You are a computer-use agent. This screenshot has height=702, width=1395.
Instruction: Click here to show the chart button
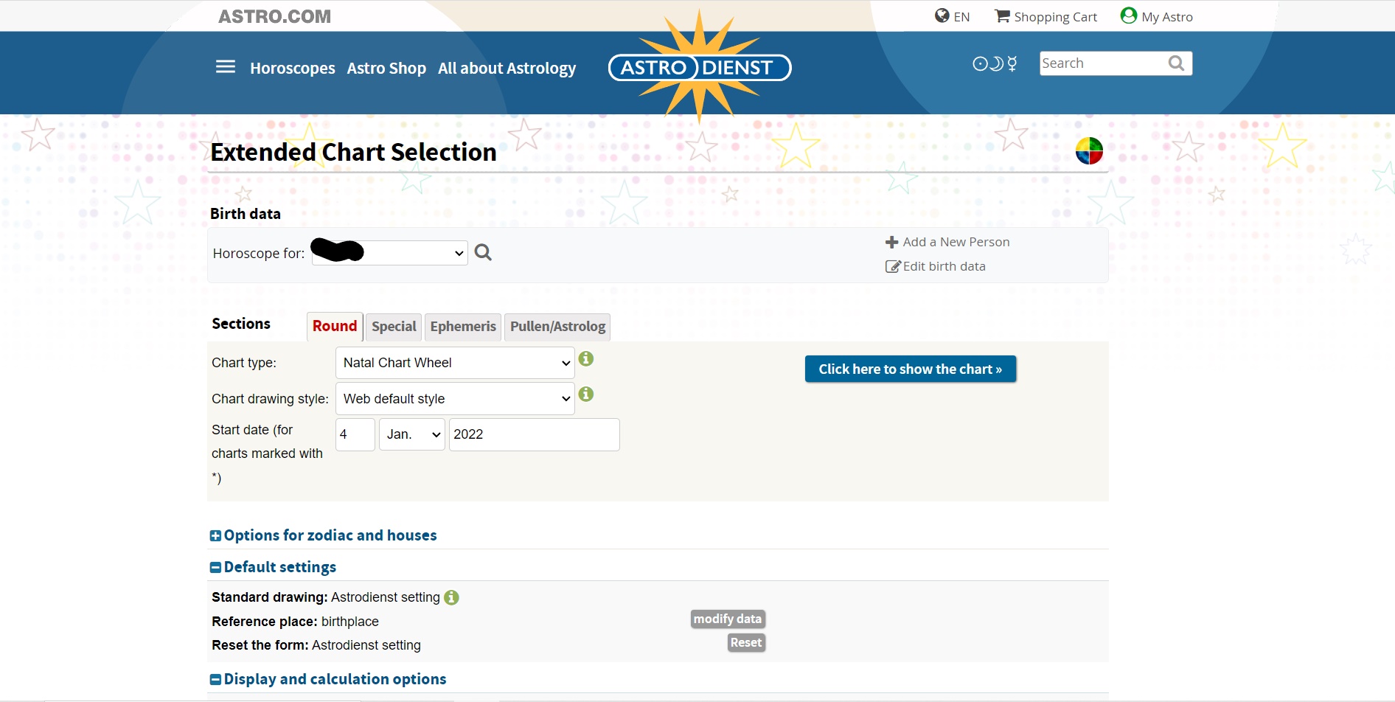(x=911, y=369)
